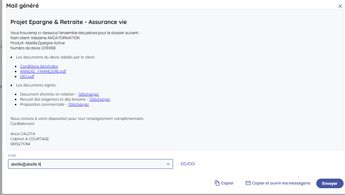Image resolution: width=345 pixels, height=195 pixels.
Task: Show the CC/CCi recipient fields
Action: tap(188, 164)
